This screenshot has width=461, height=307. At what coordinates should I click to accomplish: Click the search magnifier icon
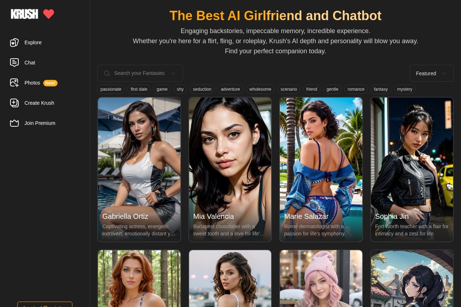pyautogui.click(x=107, y=73)
